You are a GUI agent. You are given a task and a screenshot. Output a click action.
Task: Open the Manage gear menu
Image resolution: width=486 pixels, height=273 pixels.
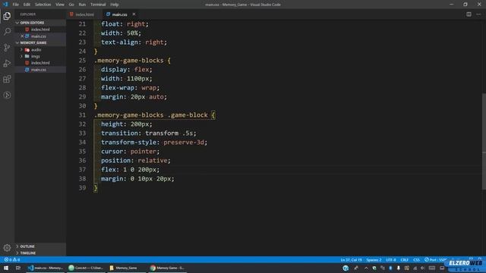7,248
